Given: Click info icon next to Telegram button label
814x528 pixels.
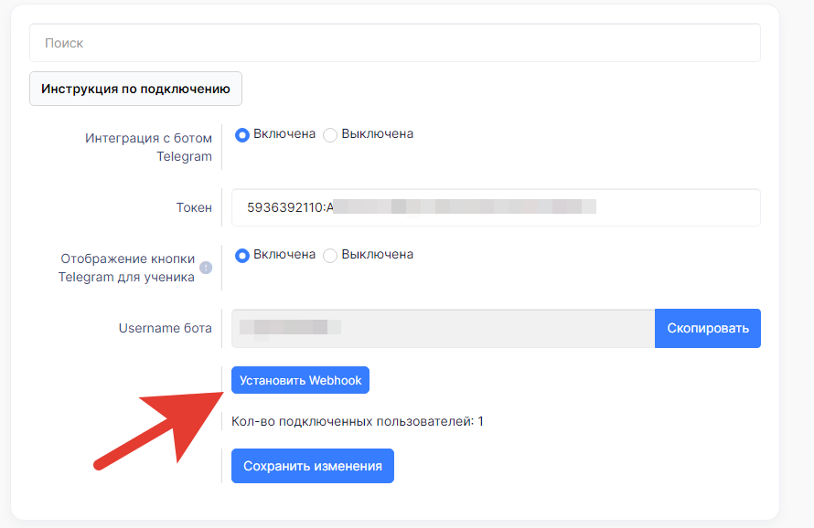Looking at the screenshot, I should coord(206,268).
